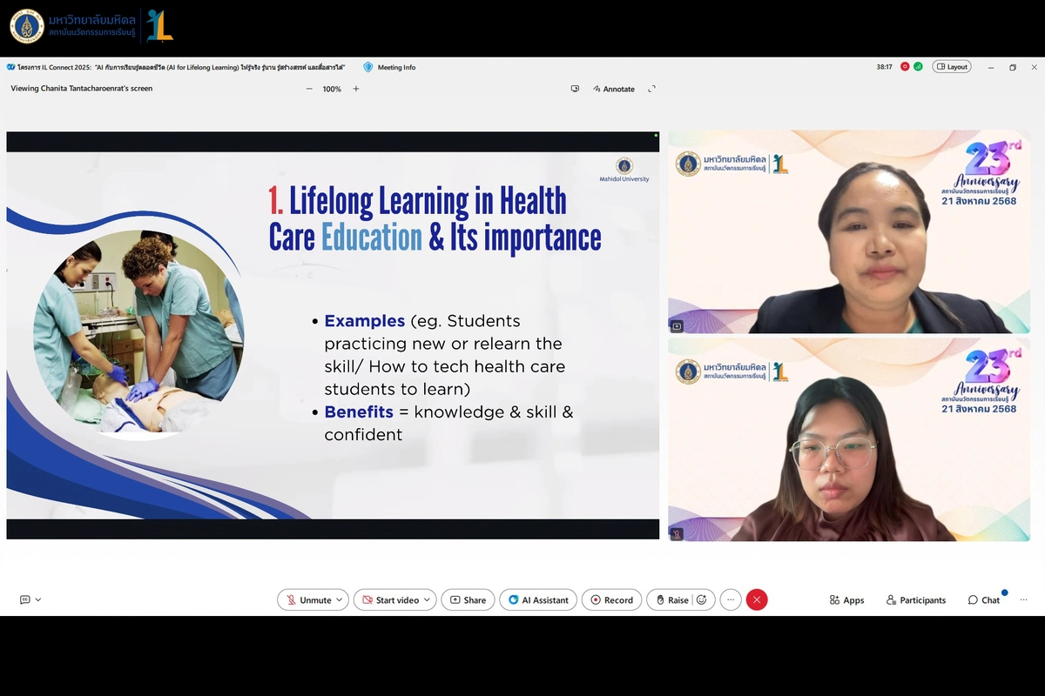This screenshot has width=1045, height=696.
Task: Raise your hand
Action: tap(671, 599)
